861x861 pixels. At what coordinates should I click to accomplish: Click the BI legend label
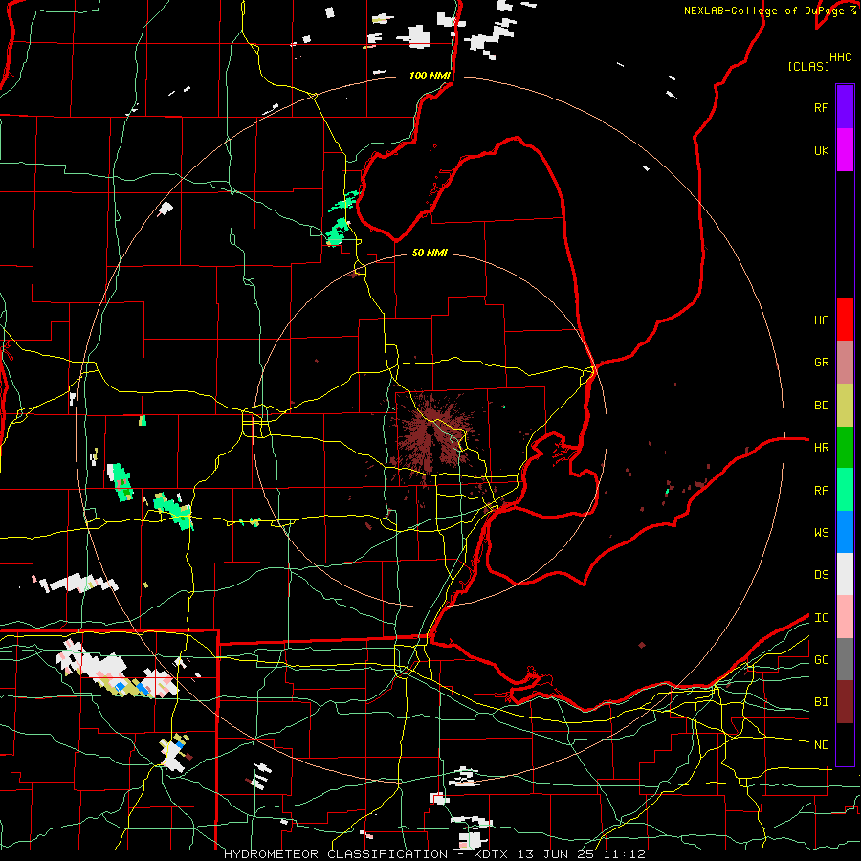[821, 702]
